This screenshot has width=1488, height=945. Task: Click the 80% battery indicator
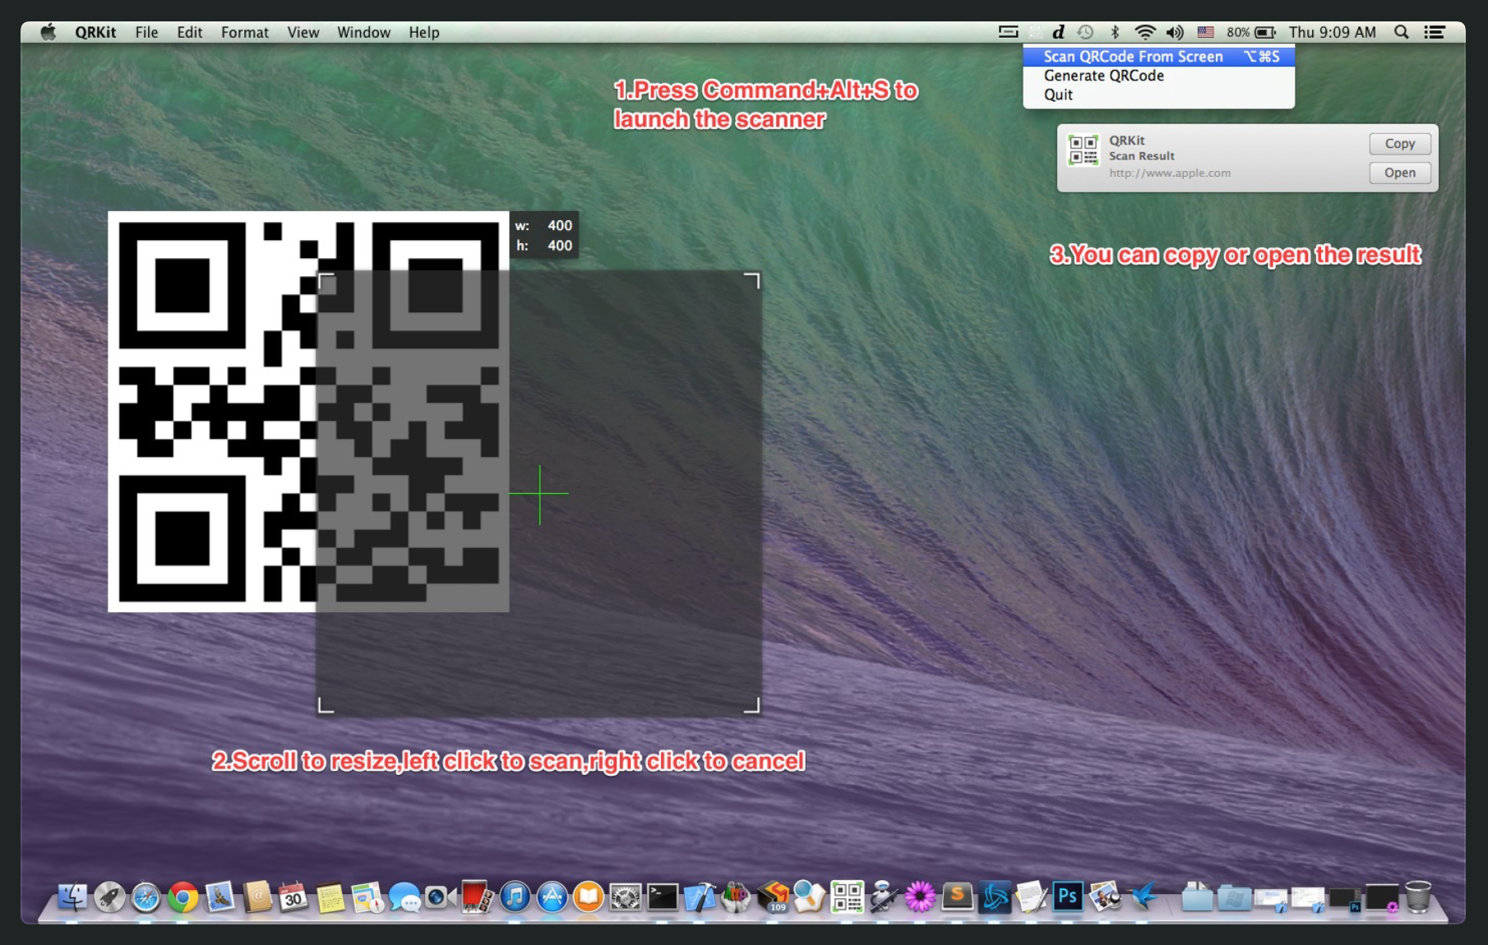(x=1250, y=32)
